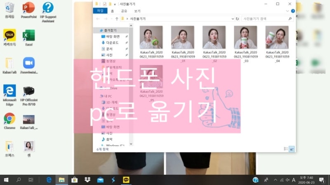Select 음악 in the navigation pane
The height and width of the screenshot is (185, 330).
[x=109, y=139]
